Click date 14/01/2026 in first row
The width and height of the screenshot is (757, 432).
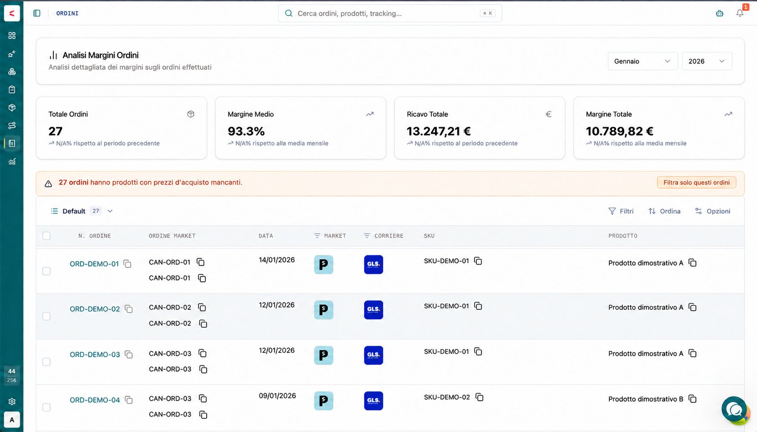(x=277, y=260)
